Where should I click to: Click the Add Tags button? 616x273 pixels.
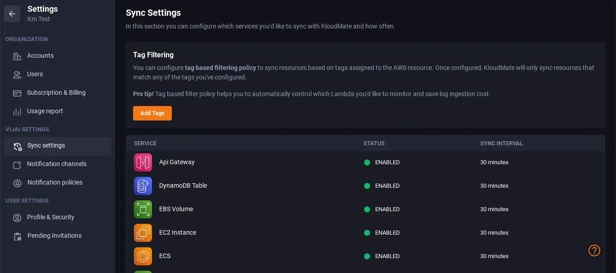point(152,113)
